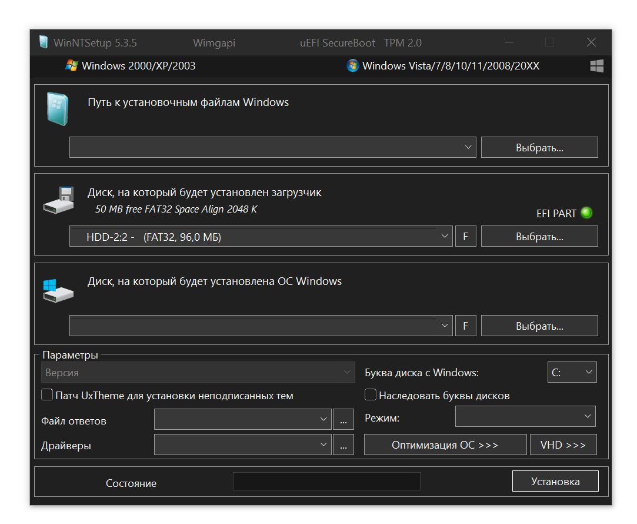637x524 pixels.
Task: Browse for drivers folder with ... button
Action: [343, 445]
